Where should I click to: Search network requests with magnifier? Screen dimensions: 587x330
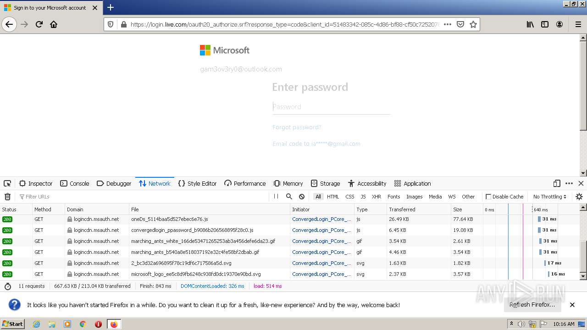289,196
